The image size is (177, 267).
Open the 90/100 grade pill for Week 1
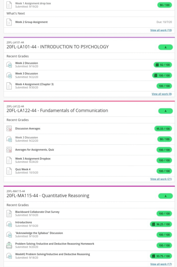[164, 5]
